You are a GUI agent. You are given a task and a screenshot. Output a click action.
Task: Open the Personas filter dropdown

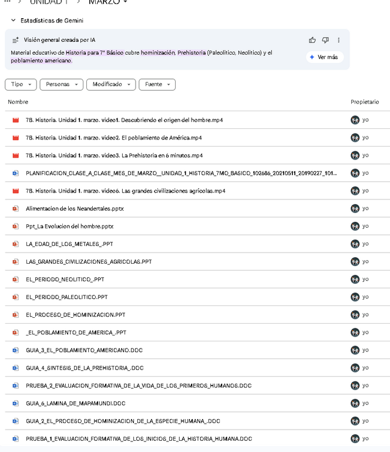pyautogui.click(x=62, y=85)
